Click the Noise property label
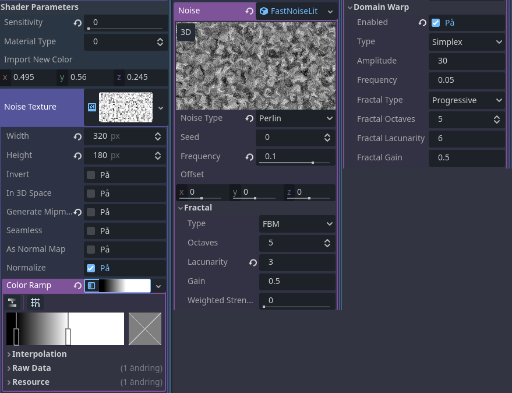 tap(189, 11)
